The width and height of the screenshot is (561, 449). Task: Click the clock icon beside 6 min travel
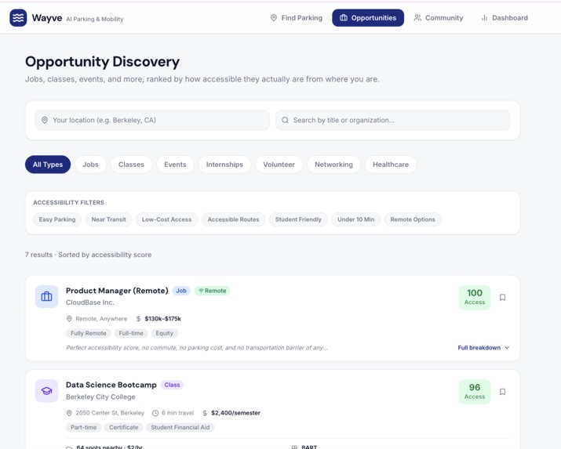click(155, 413)
